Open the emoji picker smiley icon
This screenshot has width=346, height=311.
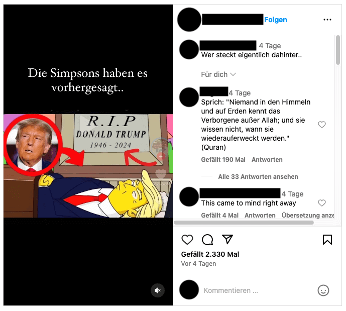point(323,290)
